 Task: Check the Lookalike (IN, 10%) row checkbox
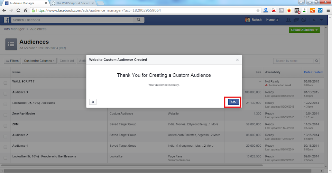click(5, 158)
